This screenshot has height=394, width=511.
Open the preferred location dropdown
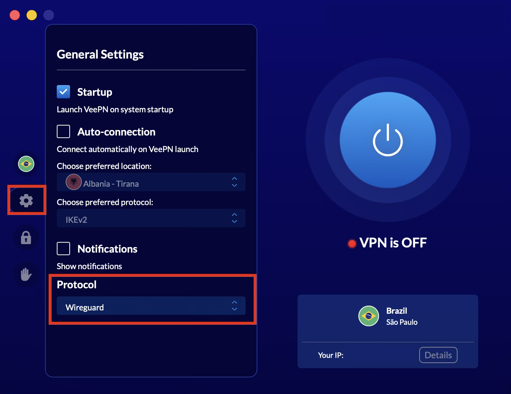tap(151, 182)
